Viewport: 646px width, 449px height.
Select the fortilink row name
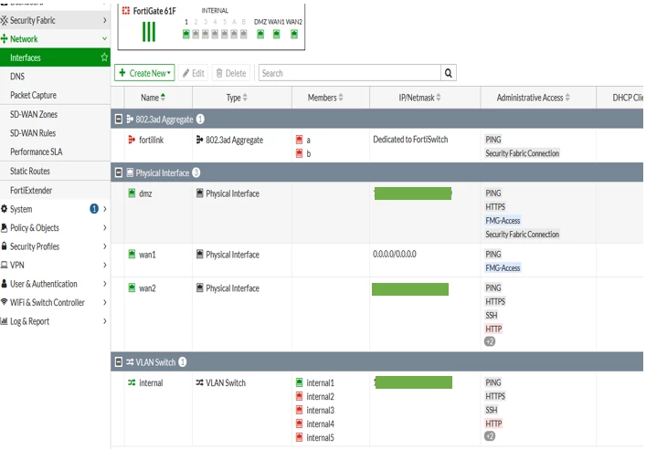[151, 140]
